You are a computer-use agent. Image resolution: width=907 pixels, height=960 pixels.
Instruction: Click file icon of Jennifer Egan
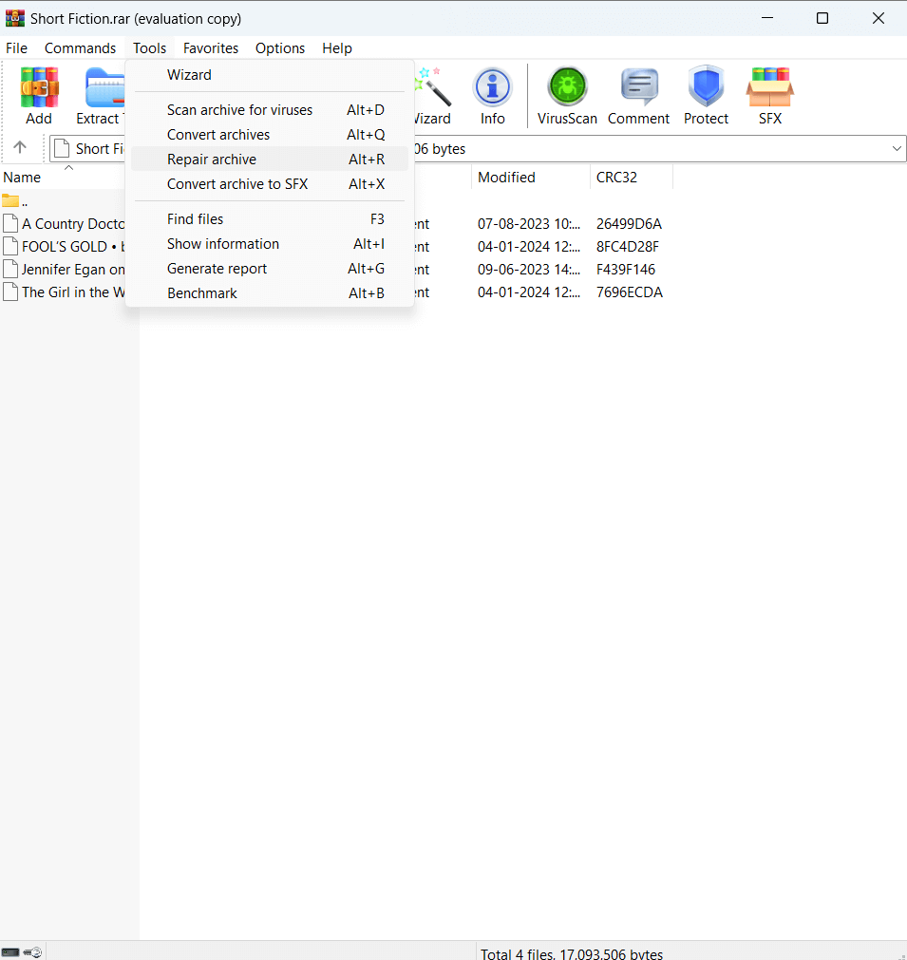tap(10, 269)
